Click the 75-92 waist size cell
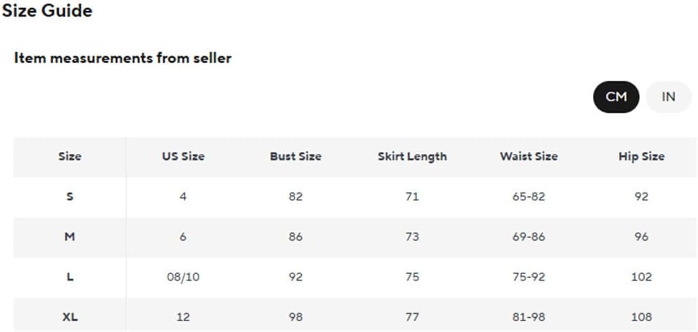 (528, 277)
